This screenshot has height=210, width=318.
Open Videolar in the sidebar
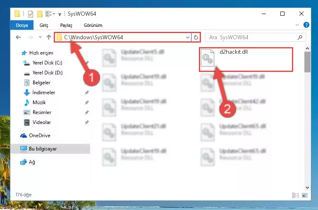(37, 122)
